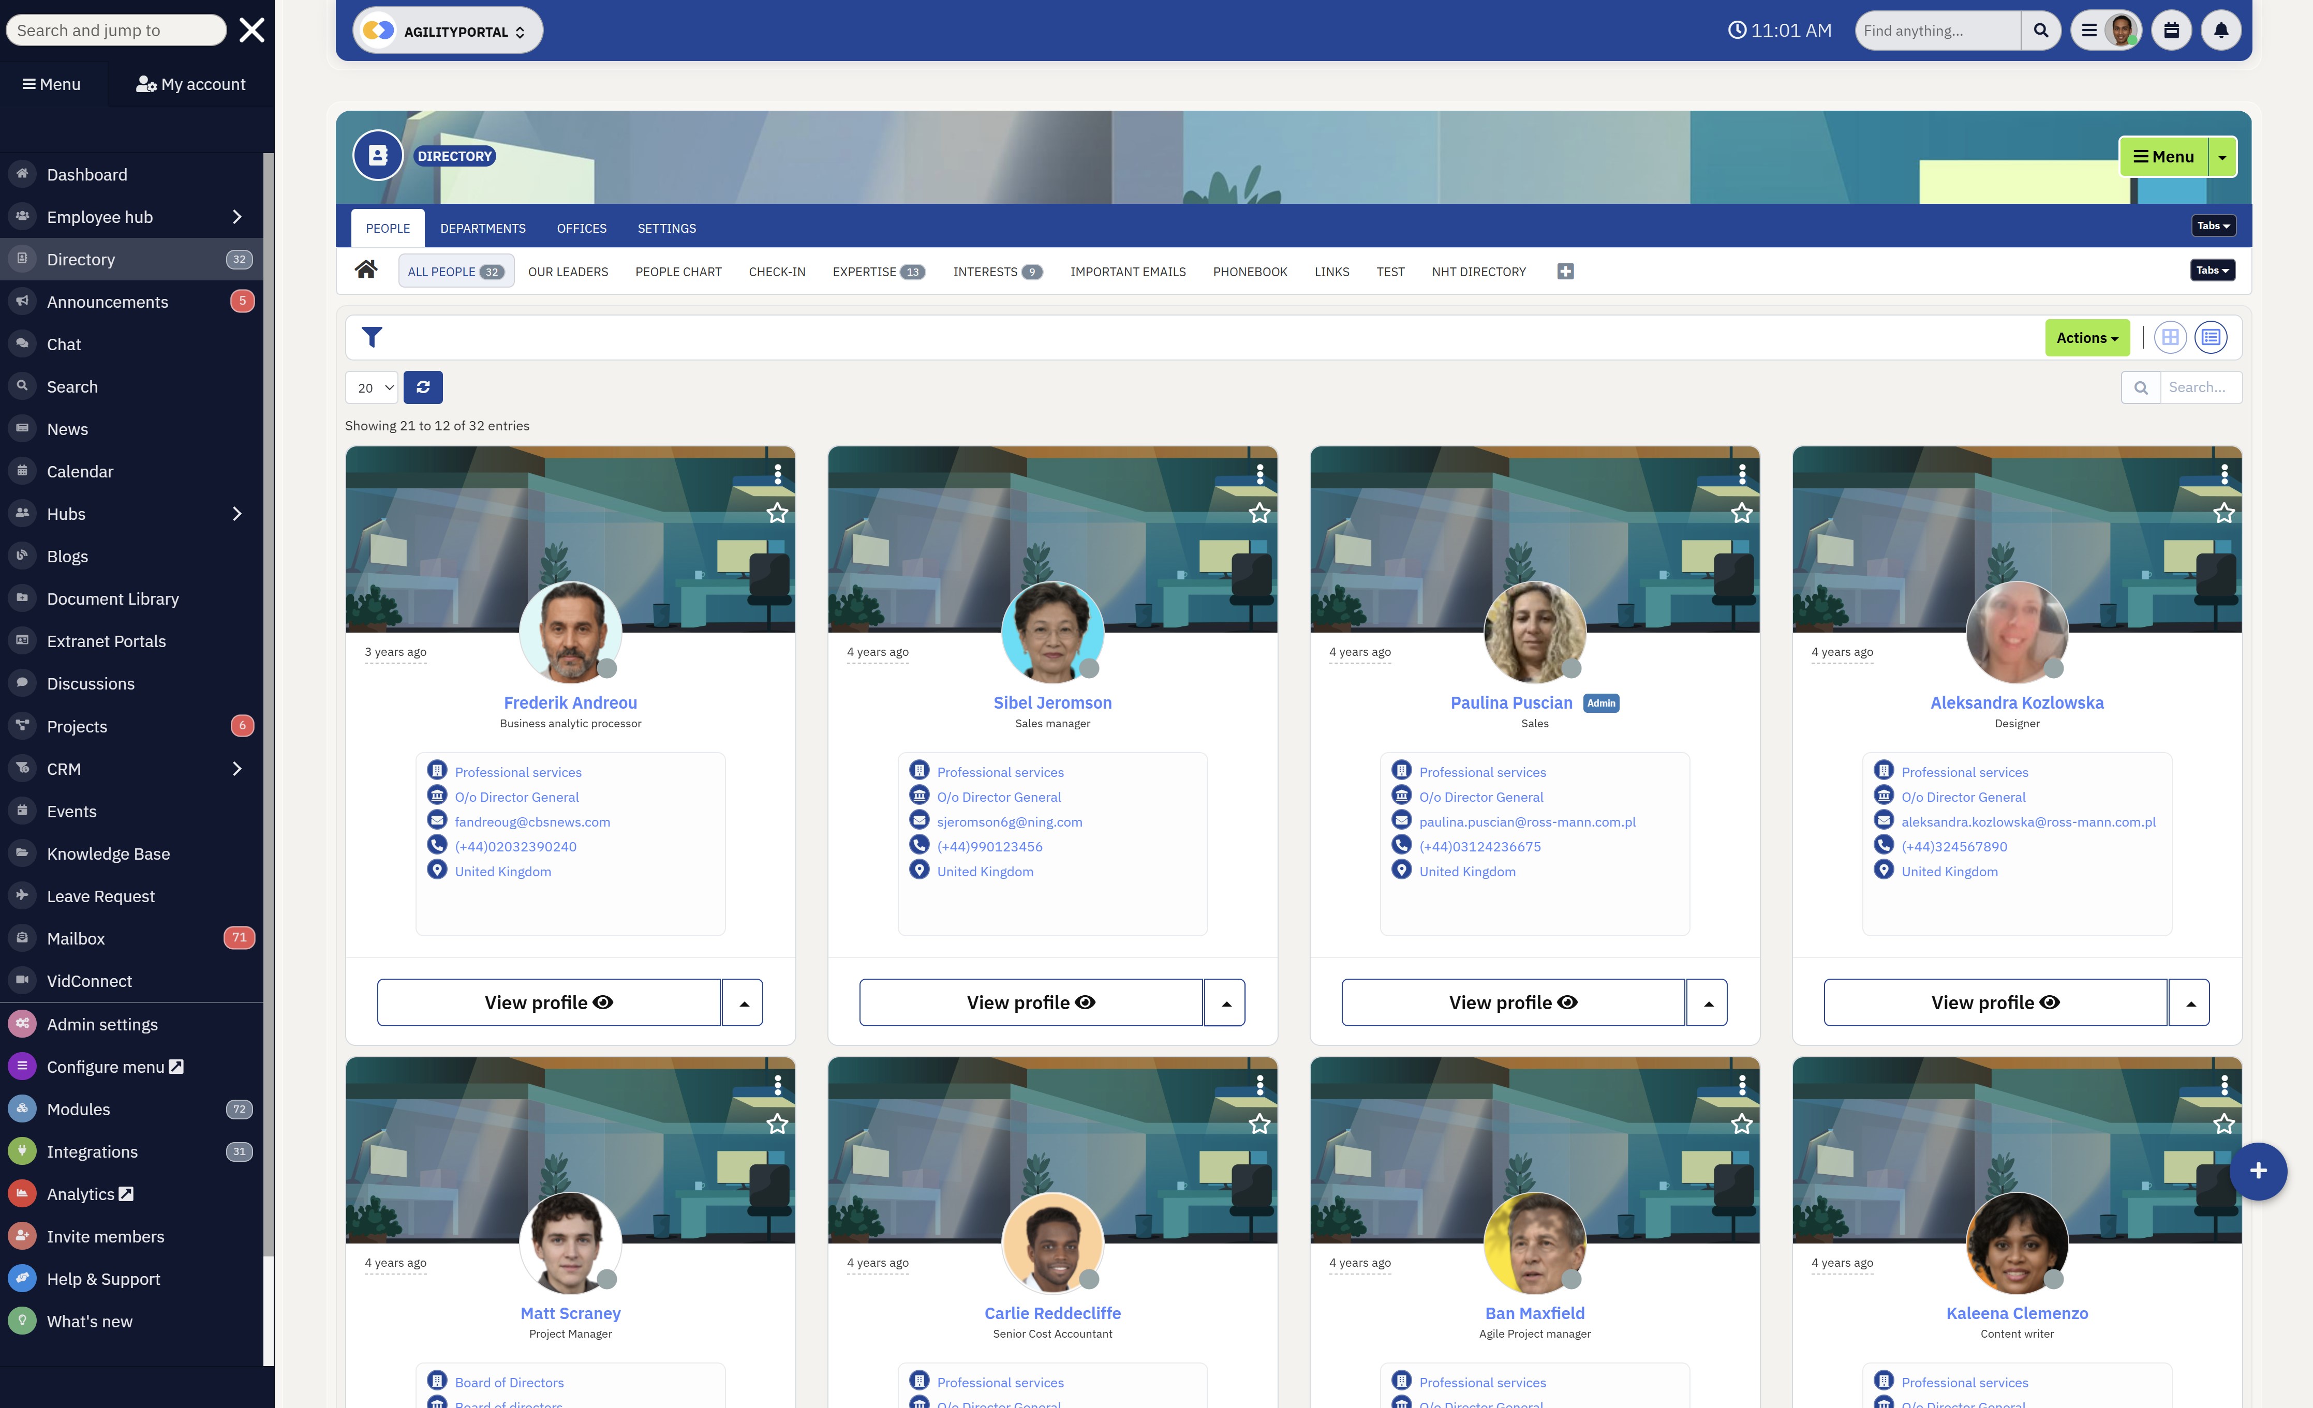Switch to list view layout
The width and height of the screenshot is (2313, 1408).
click(x=2211, y=337)
